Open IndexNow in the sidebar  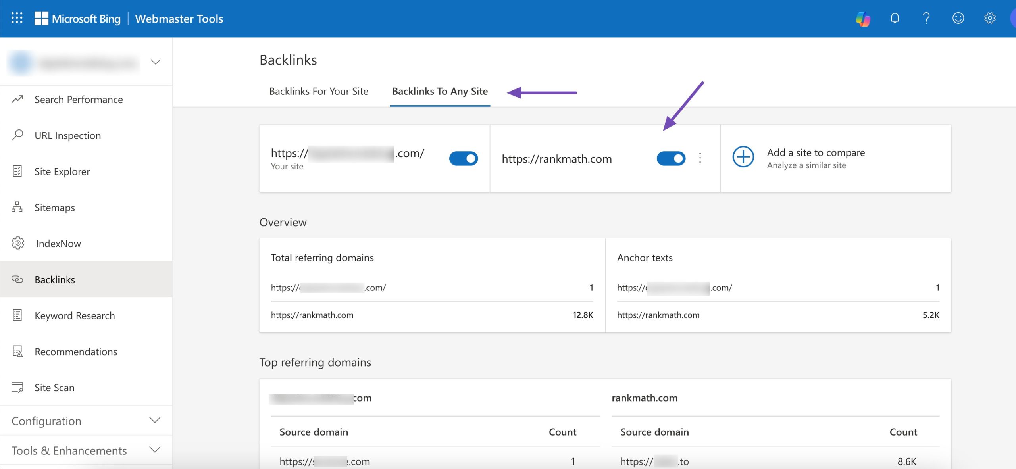click(x=86, y=244)
